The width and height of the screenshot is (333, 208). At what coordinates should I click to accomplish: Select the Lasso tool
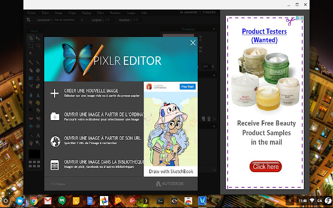38,46
